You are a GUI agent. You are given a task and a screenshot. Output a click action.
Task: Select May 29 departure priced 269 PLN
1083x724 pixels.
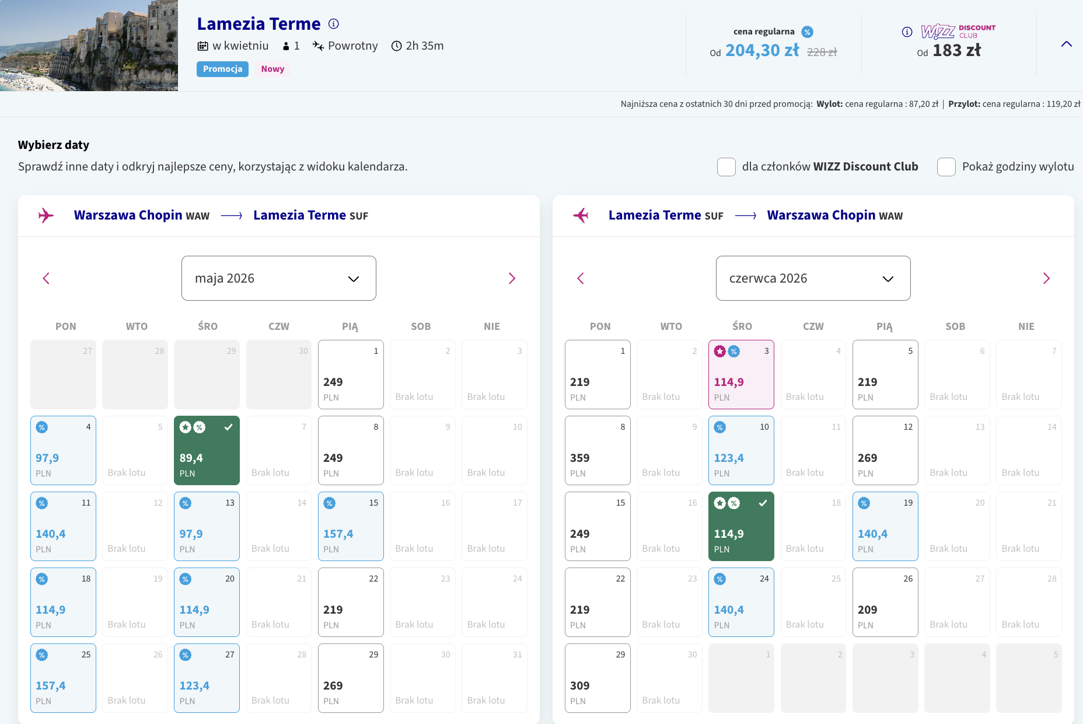(x=351, y=678)
